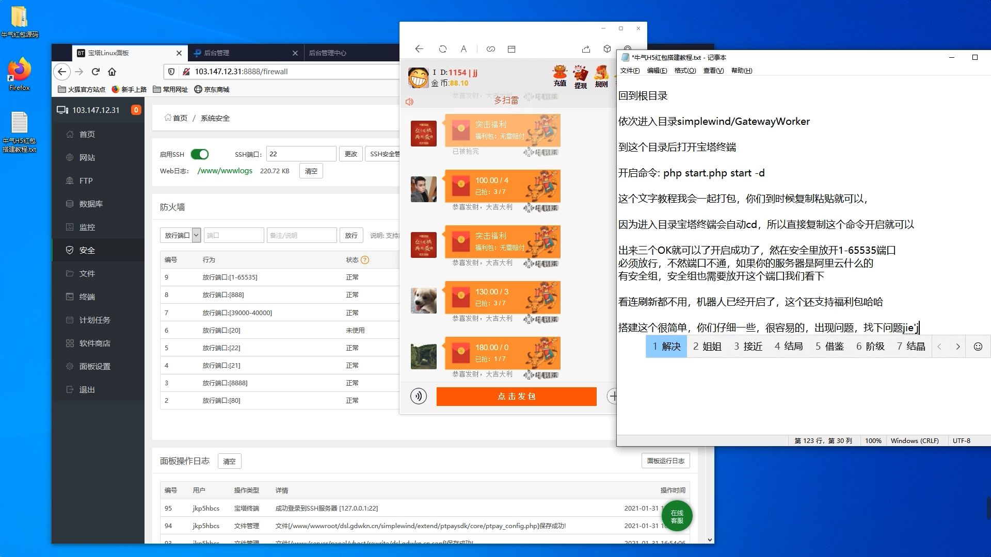
Task: Select 安全 in the panel sidebar
Action: [87, 250]
